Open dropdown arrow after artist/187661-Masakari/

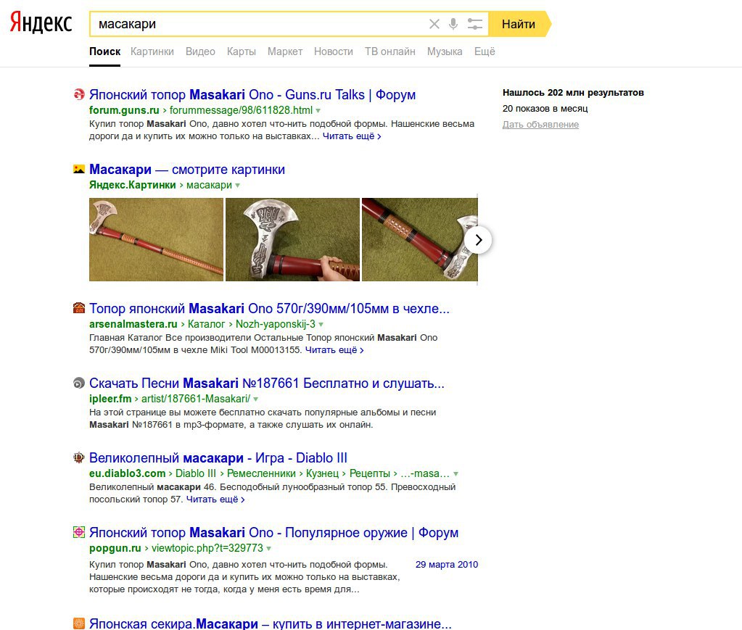[255, 399]
